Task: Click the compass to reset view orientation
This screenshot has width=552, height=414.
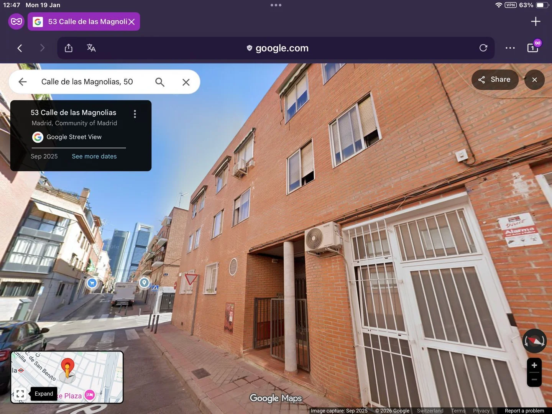Action: (534, 340)
